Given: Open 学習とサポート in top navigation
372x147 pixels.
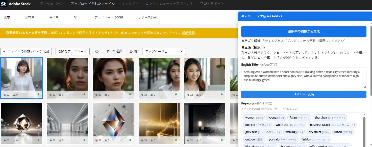Looking at the screenshot, I should pos(212,4).
